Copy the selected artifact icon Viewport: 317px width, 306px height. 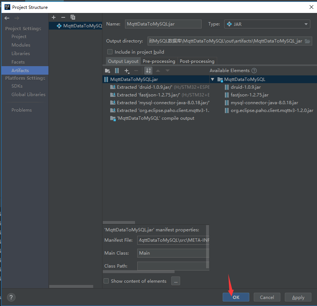coord(73,17)
